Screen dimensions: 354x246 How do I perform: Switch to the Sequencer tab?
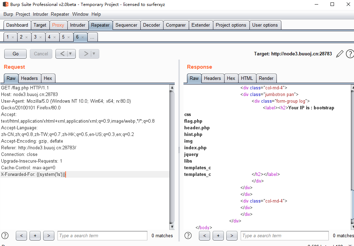point(126,25)
